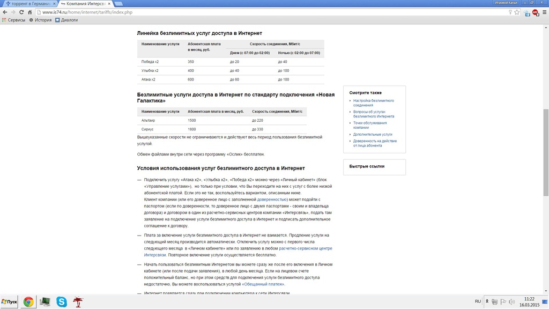The image size is (549, 309).
Task: Open a new browser tab
Action: pos(118,4)
